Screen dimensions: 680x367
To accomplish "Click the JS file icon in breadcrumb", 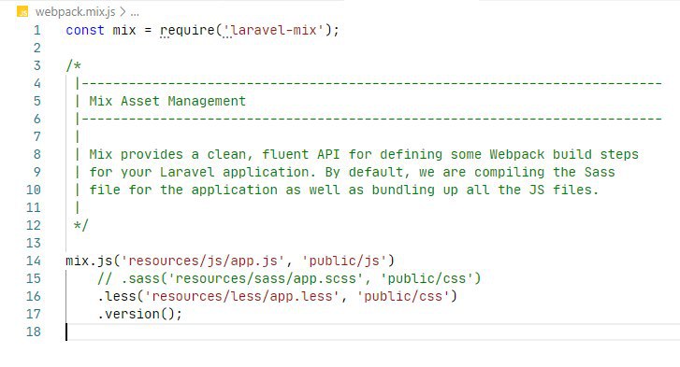I will click(x=22, y=12).
